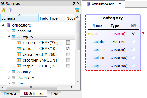Click the account table icon

pos(13,31)
